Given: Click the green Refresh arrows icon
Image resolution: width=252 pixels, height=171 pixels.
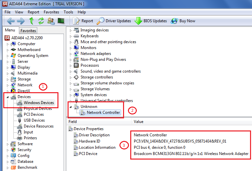Looking at the screenshot, I should point(41,21).
